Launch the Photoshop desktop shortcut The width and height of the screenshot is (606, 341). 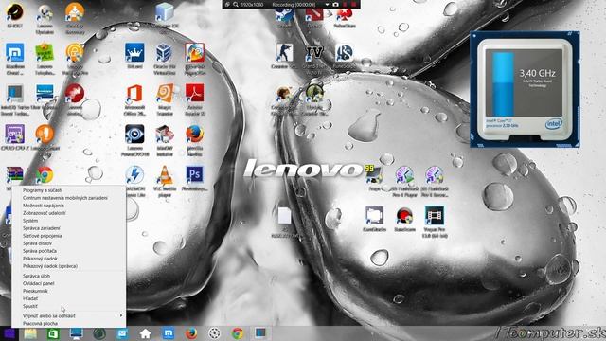click(194, 175)
